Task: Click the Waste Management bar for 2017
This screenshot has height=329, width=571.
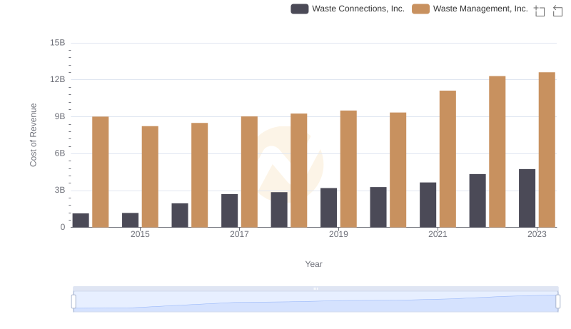Action: coord(249,172)
